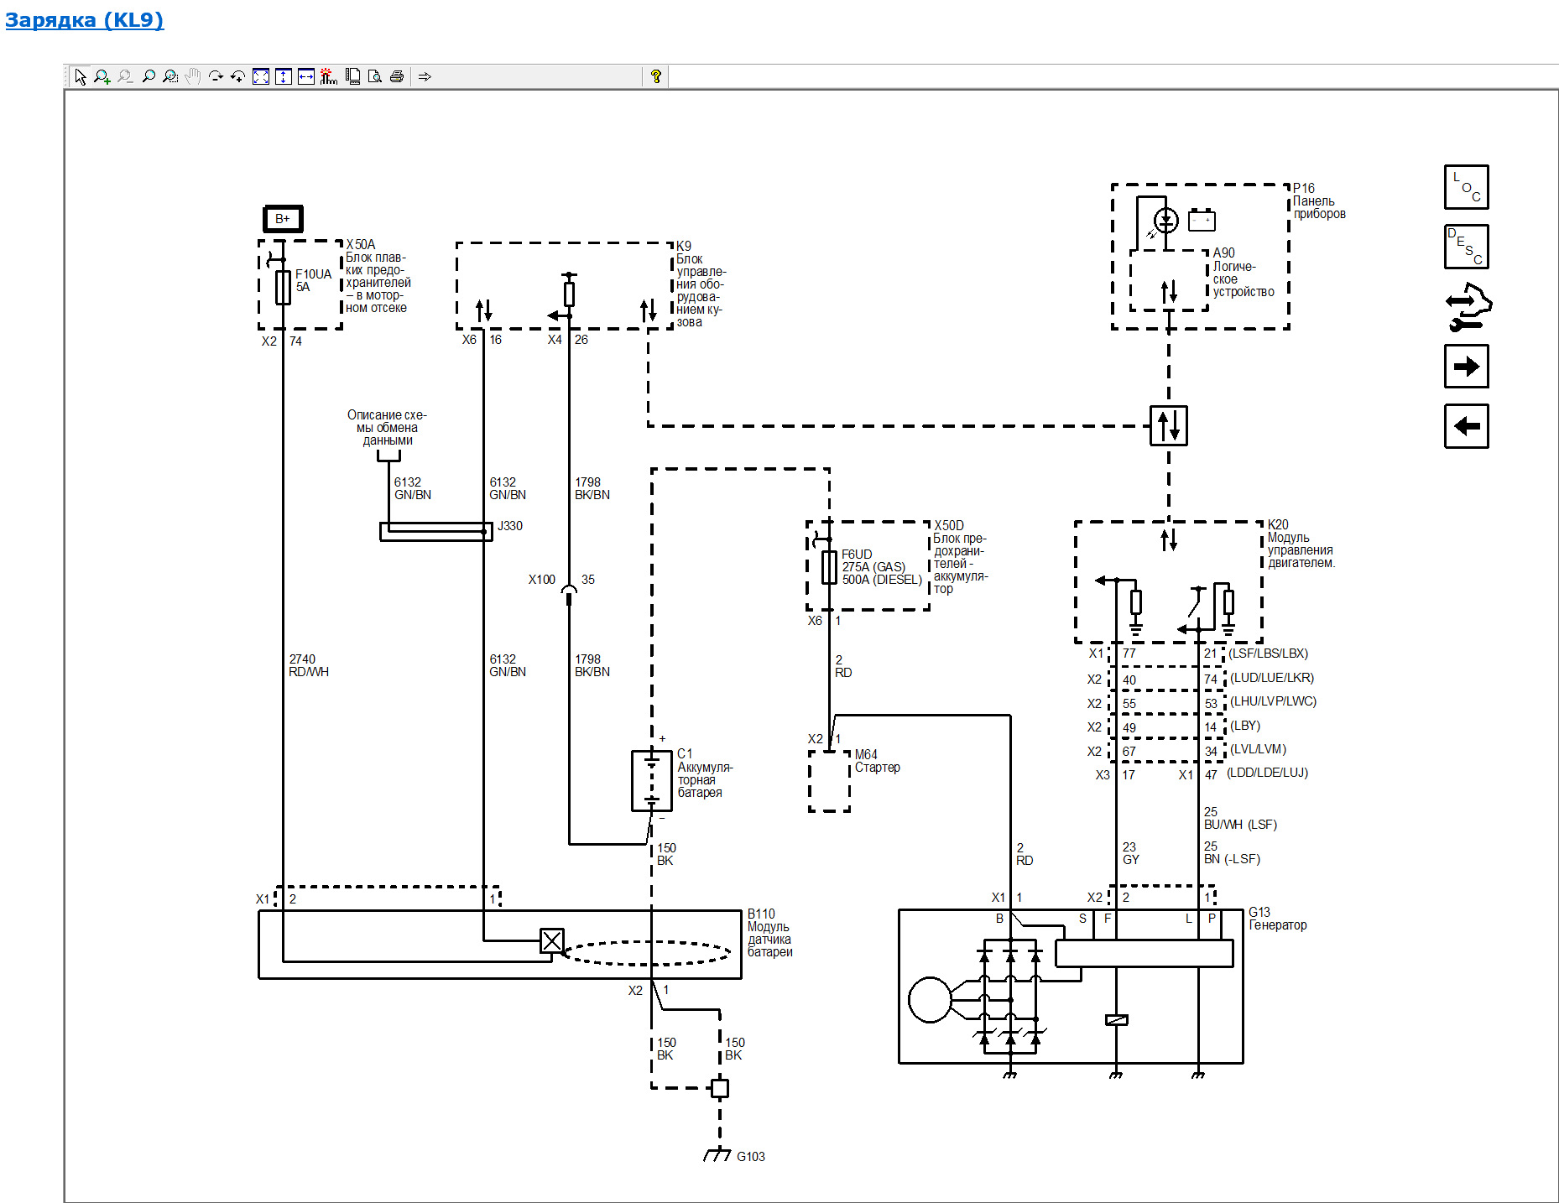The width and height of the screenshot is (1559, 1203).
Task: Fit the diagram to height
Action: 284,76
